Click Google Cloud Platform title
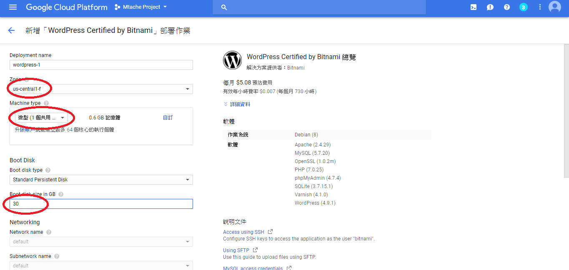569x270 pixels. click(x=67, y=7)
